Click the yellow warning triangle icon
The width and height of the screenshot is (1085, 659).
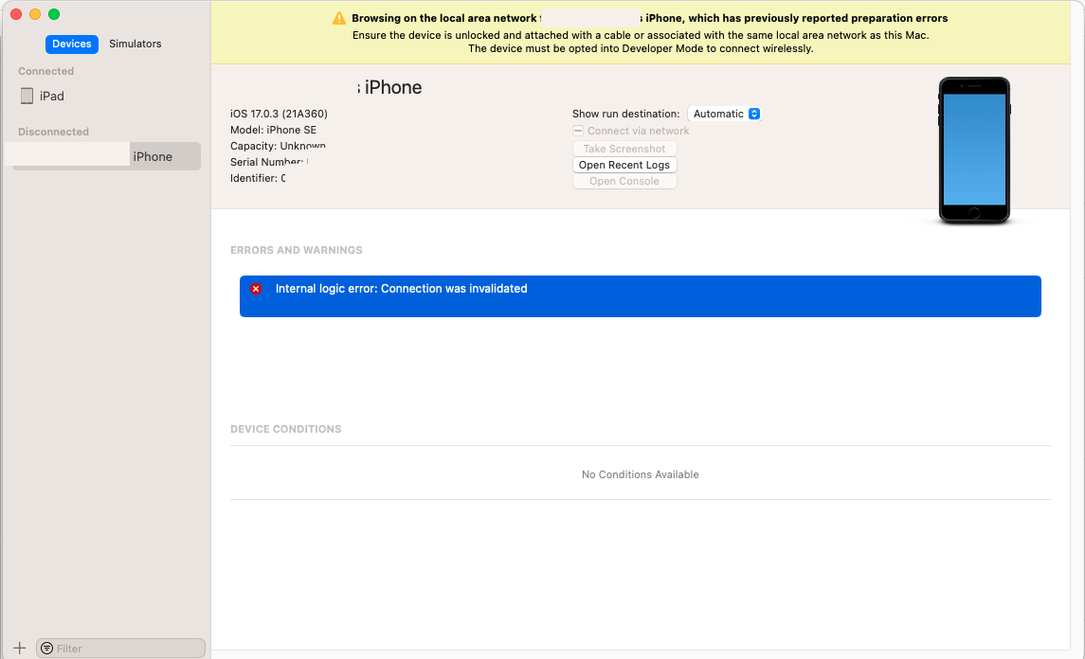pyautogui.click(x=339, y=18)
